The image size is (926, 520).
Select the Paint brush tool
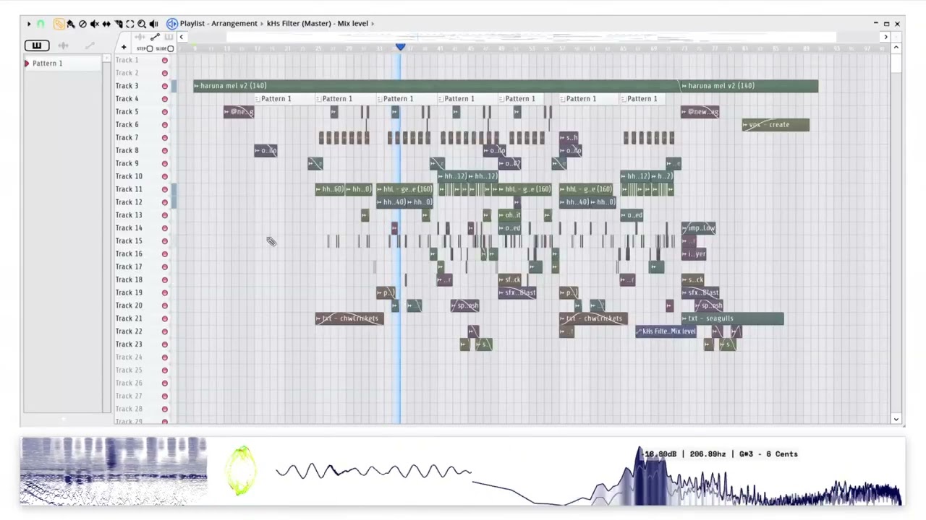point(71,24)
